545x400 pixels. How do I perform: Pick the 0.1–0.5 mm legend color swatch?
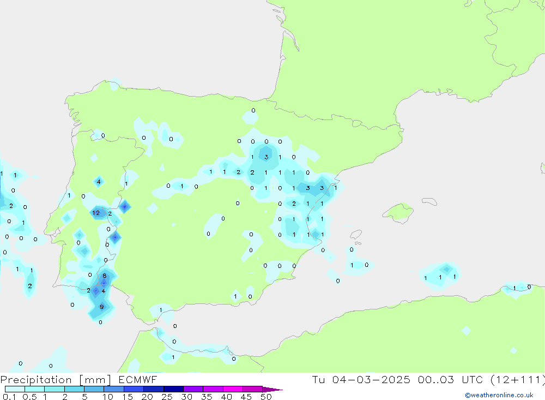point(15,389)
